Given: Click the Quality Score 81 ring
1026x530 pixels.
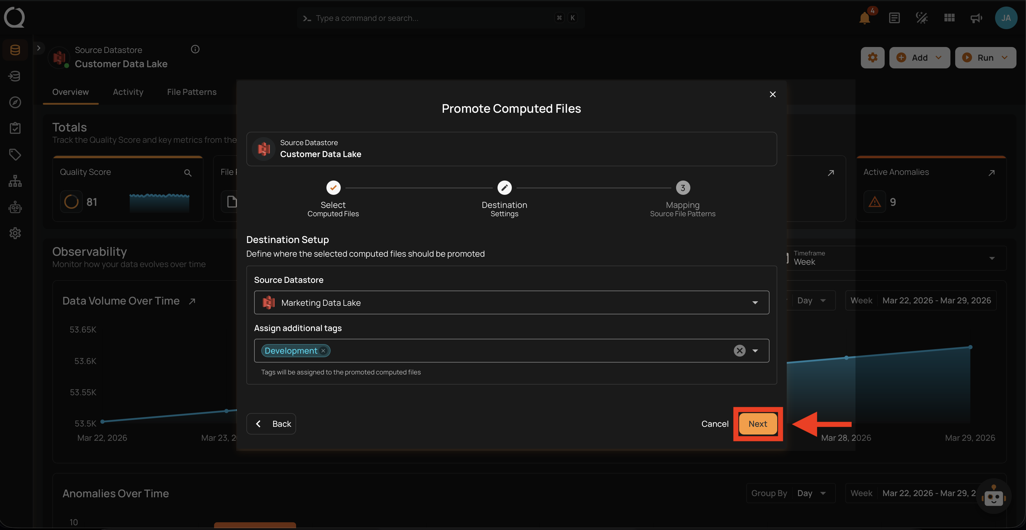Looking at the screenshot, I should point(71,202).
